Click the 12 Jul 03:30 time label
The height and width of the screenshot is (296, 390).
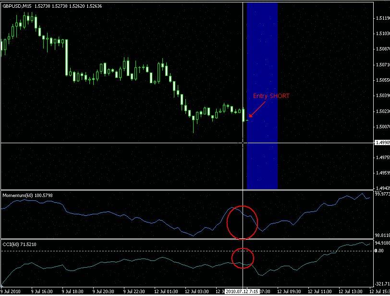pos(197,292)
